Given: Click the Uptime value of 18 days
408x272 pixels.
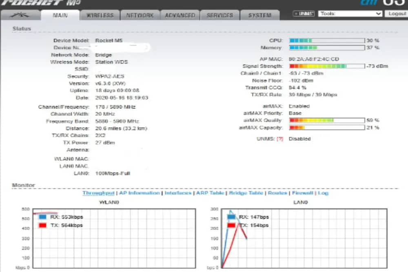Looking at the screenshot, I should [117, 91].
